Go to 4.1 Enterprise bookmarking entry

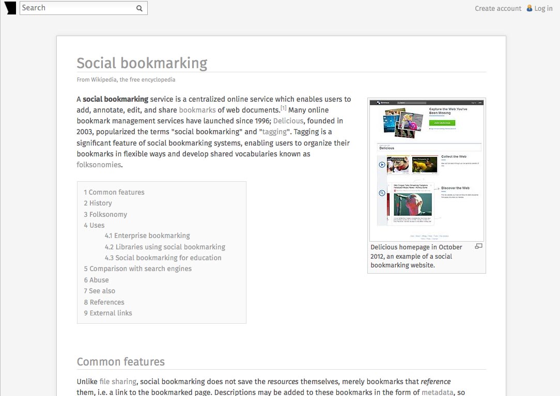pyautogui.click(x=147, y=235)
